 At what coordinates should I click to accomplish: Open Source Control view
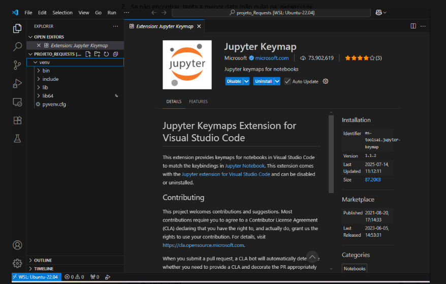(x=17, y=65)
